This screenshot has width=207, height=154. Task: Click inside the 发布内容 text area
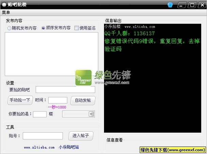[51, 54]
